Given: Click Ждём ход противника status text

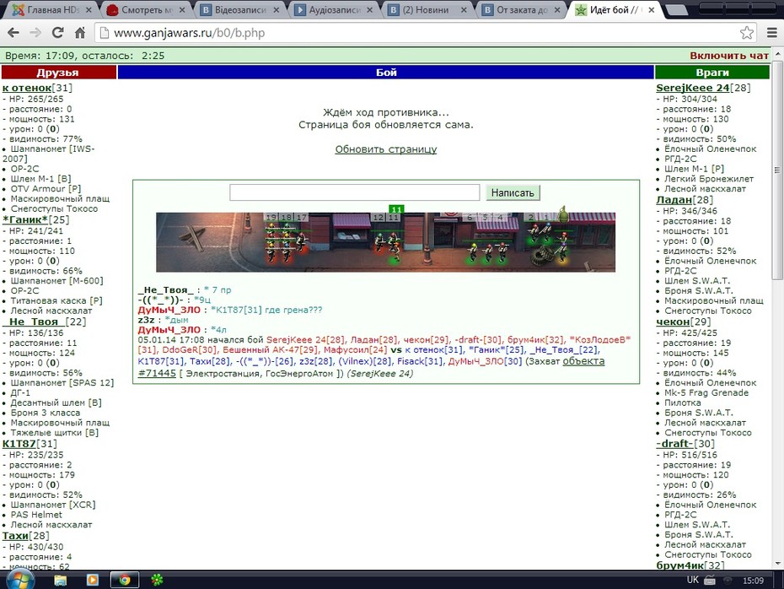Looking at the screenshot, I should 385,112.
